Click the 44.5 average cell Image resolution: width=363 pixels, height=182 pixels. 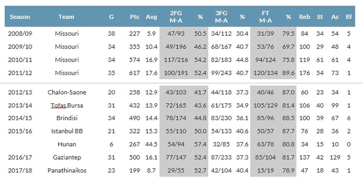151,144
